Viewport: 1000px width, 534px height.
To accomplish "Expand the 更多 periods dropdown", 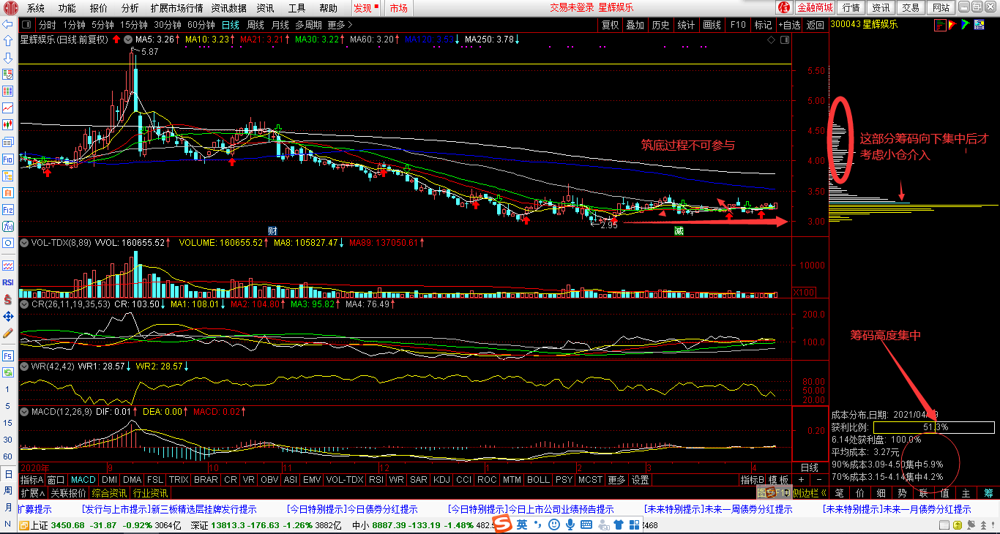I will point(340,25).
